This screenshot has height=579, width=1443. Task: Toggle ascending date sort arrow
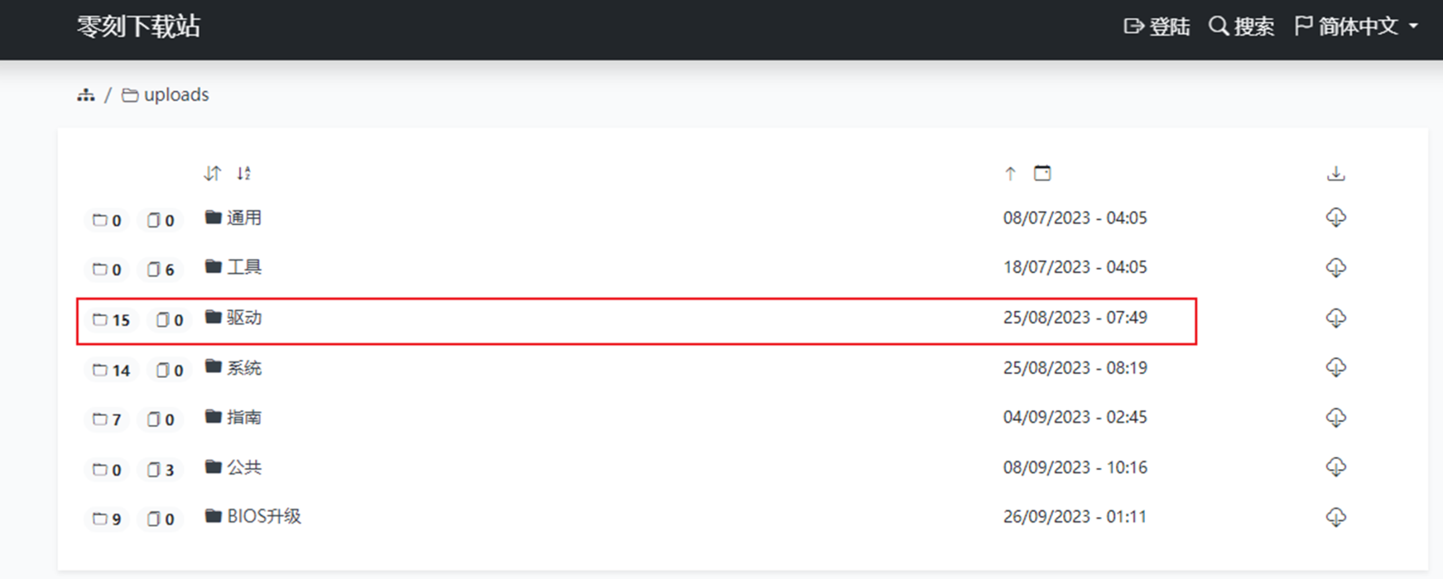1010,174
